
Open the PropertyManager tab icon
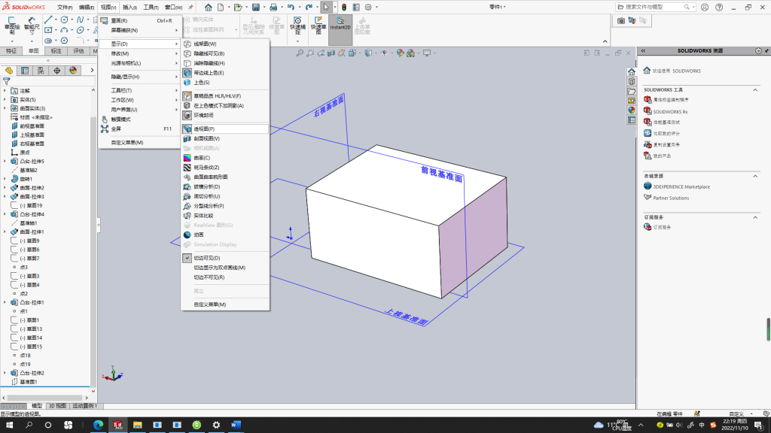pos(25,71)
